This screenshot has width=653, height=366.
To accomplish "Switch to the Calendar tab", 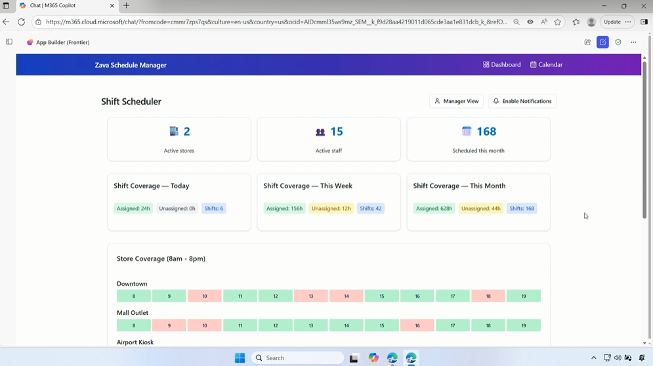I will point(546,65).
